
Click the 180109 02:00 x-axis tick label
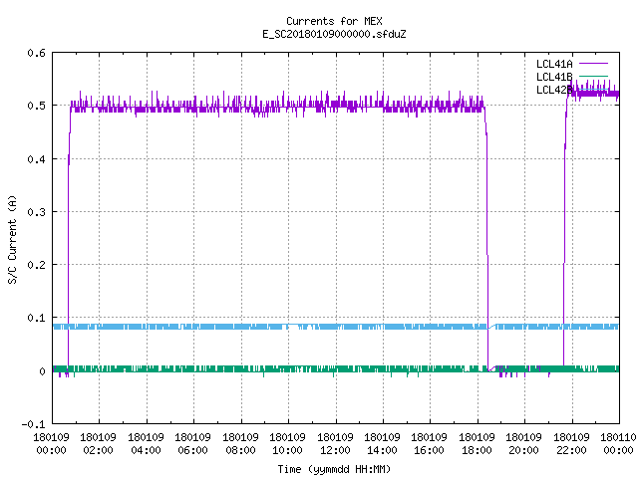98,444
